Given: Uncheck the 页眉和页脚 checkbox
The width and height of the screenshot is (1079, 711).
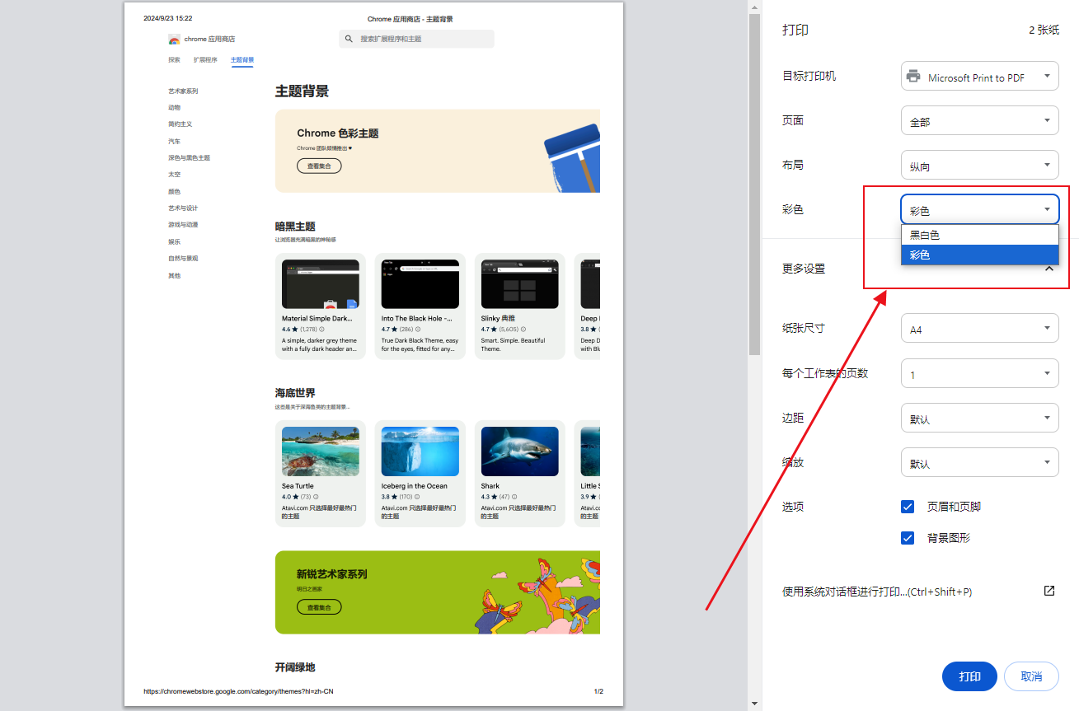Looking at the screenshot, I should [x=908, y=507].
